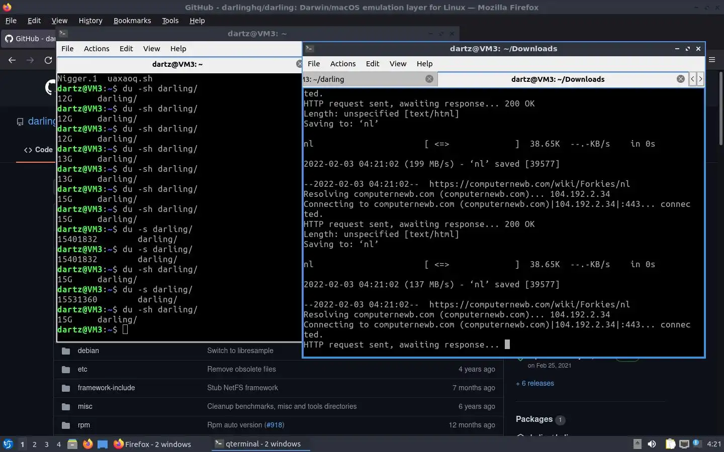The height and width of the screenshot is (452, 724).
Task: Switch to workspace 2 in the pager
Action: 34,444
